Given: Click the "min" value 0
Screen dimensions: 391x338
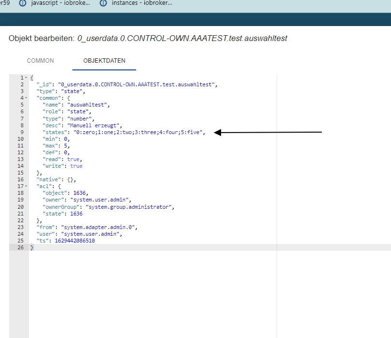Looking at the screenshot, I should click(x=65, y=139).
